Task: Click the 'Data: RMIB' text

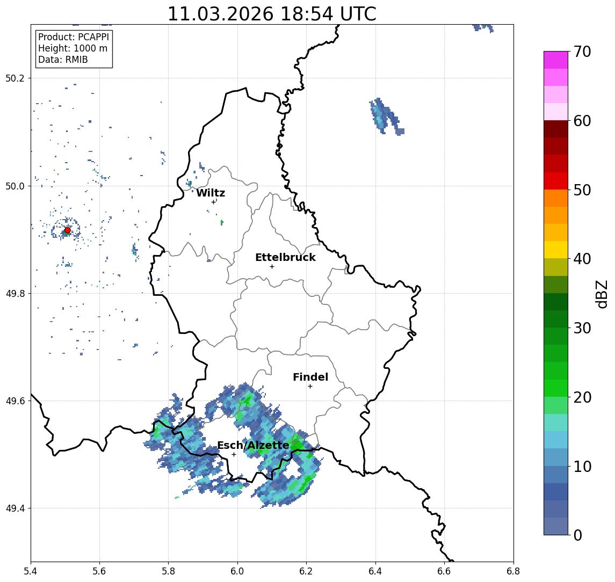Action: [x=63, y=60]
